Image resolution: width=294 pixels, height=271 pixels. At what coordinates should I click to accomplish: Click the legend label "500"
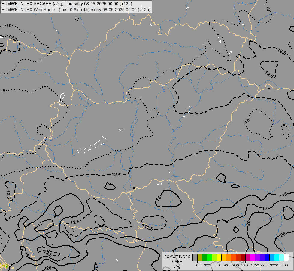coord(217,265)
